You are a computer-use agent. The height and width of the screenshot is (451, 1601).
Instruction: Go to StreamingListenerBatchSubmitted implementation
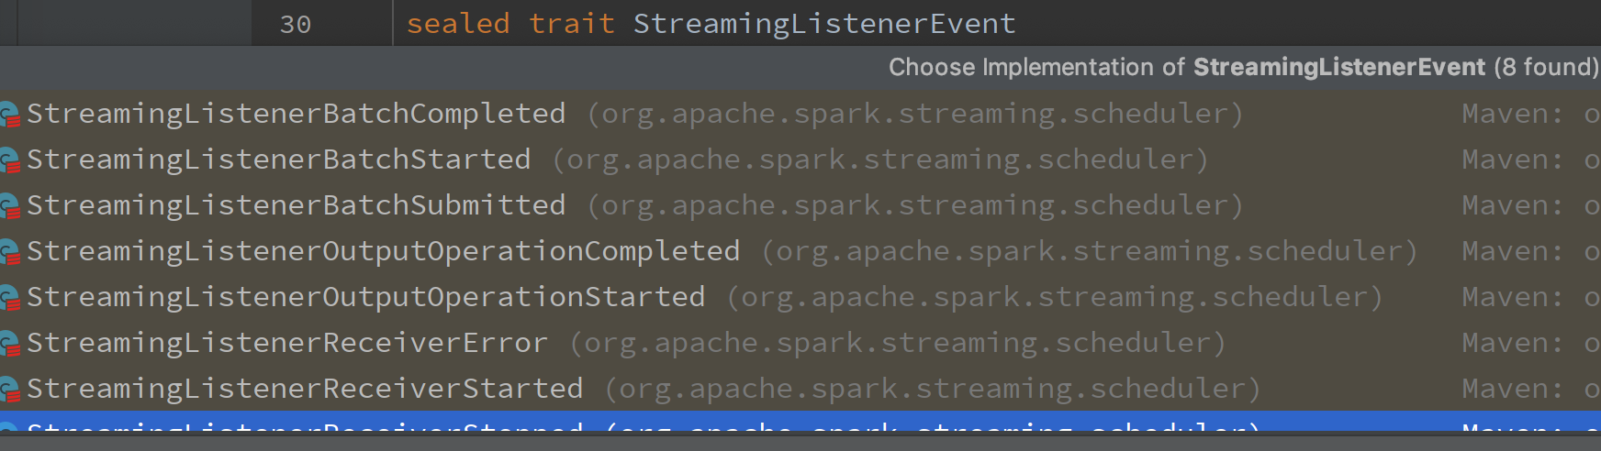click(x=296, y=205)
